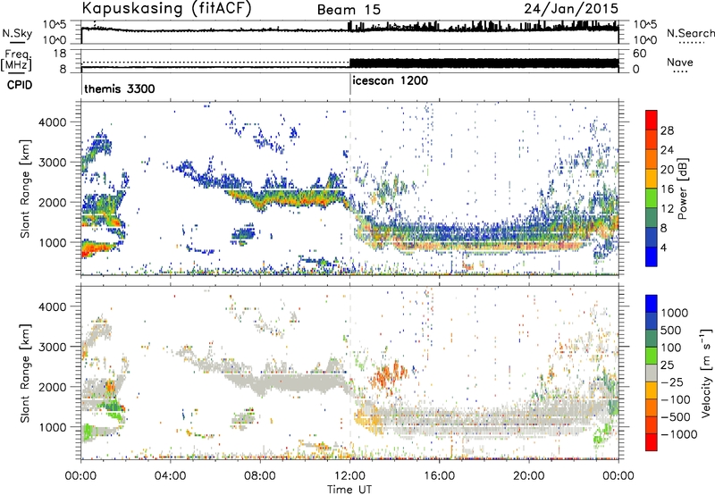This screenshot has width=715, height=495.
Task: Select the "Freq. [MHz]" axis label
Action: click(16, 60)
